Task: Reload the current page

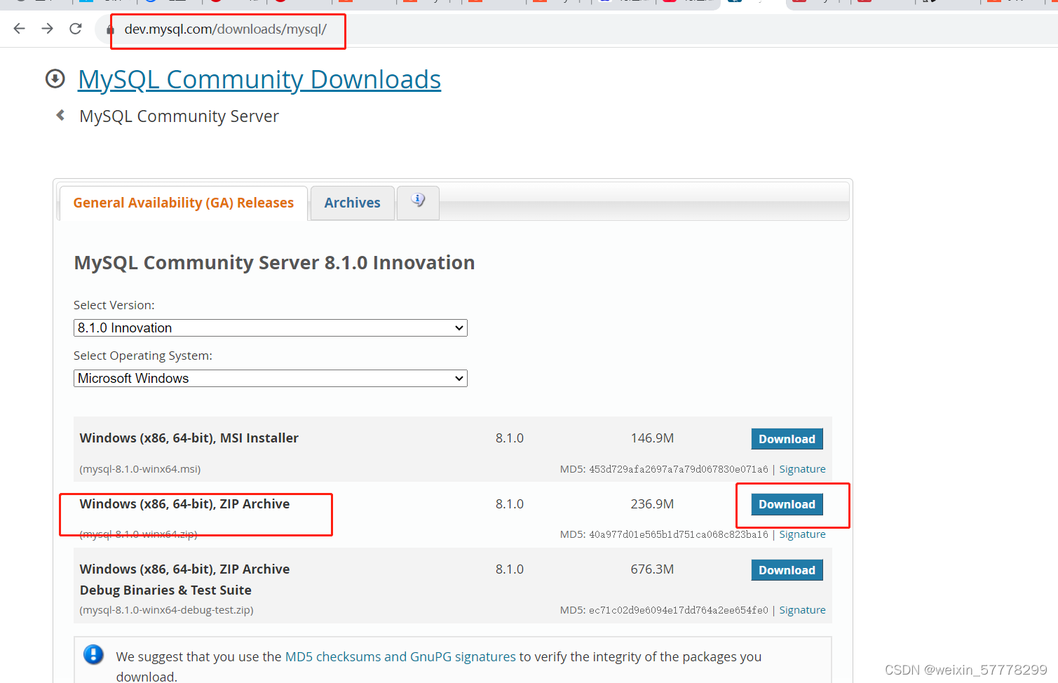Action: point(75,28)
